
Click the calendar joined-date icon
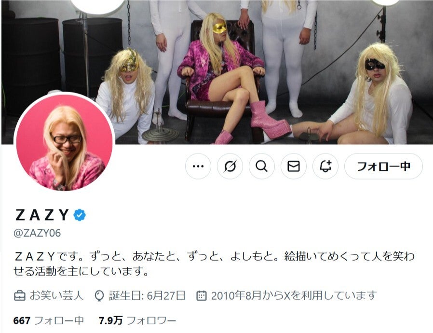click(x=202, y=296)
